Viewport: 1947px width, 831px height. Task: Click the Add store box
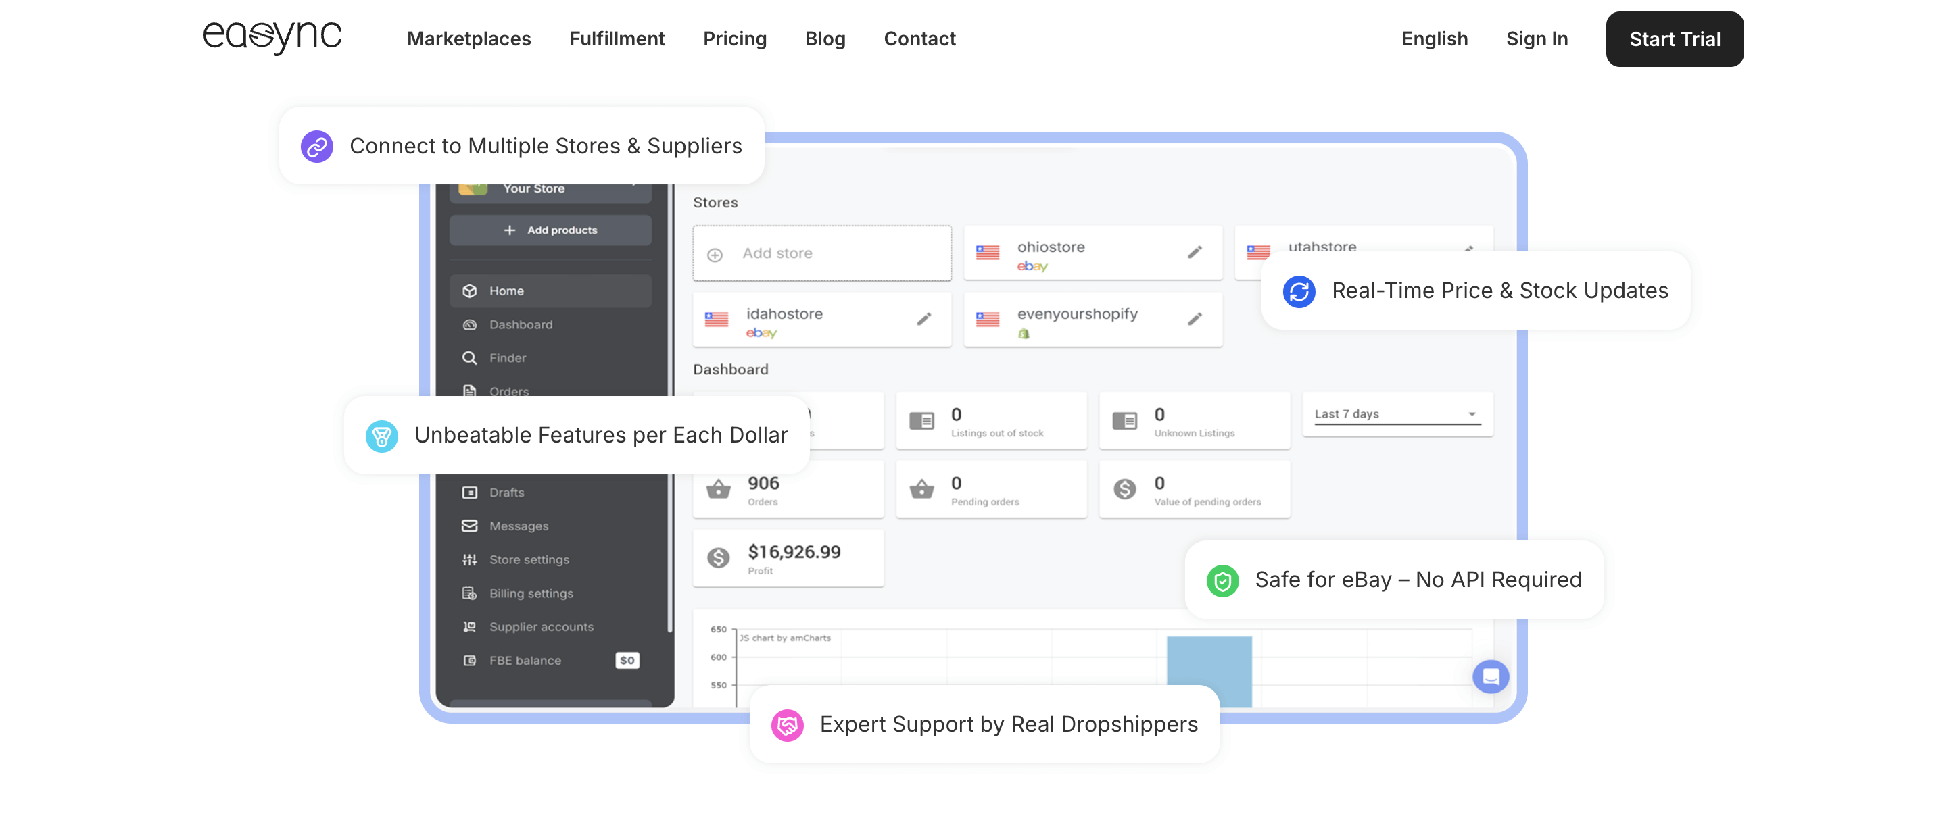point(821,253)
